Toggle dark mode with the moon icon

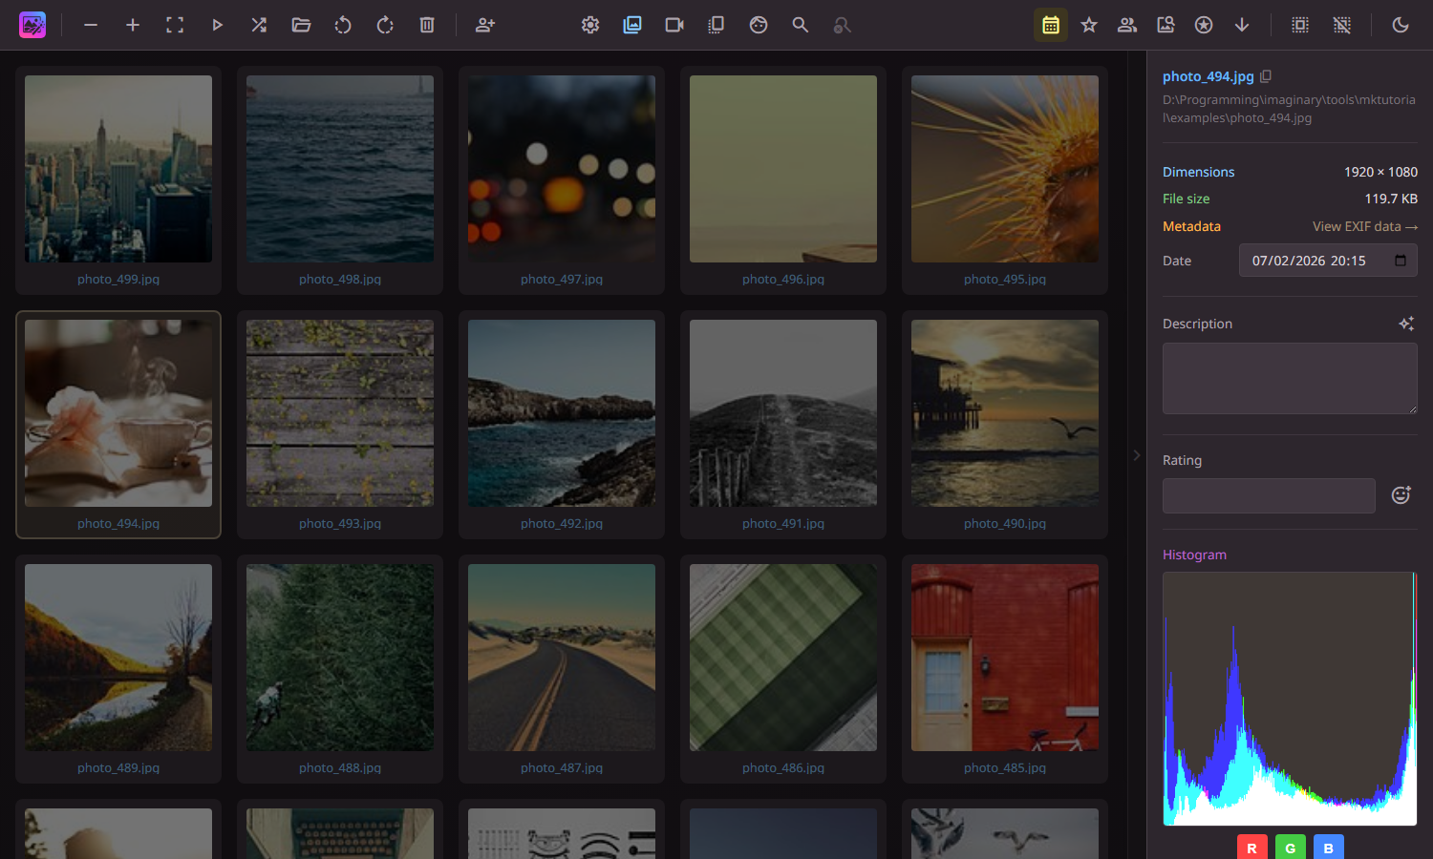click(x=1401, y=25)
